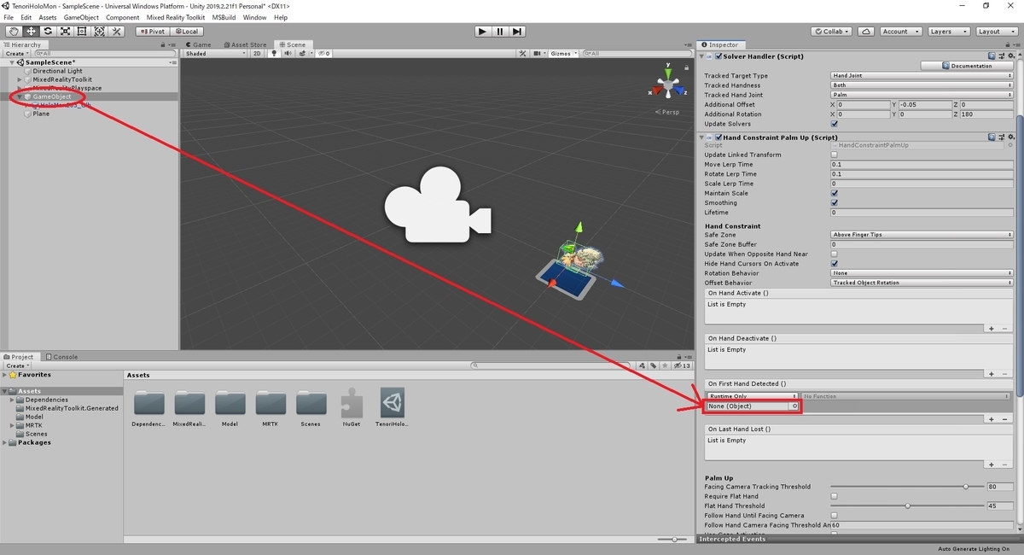Add entry to On Hand Activate list

pos(991,329)
